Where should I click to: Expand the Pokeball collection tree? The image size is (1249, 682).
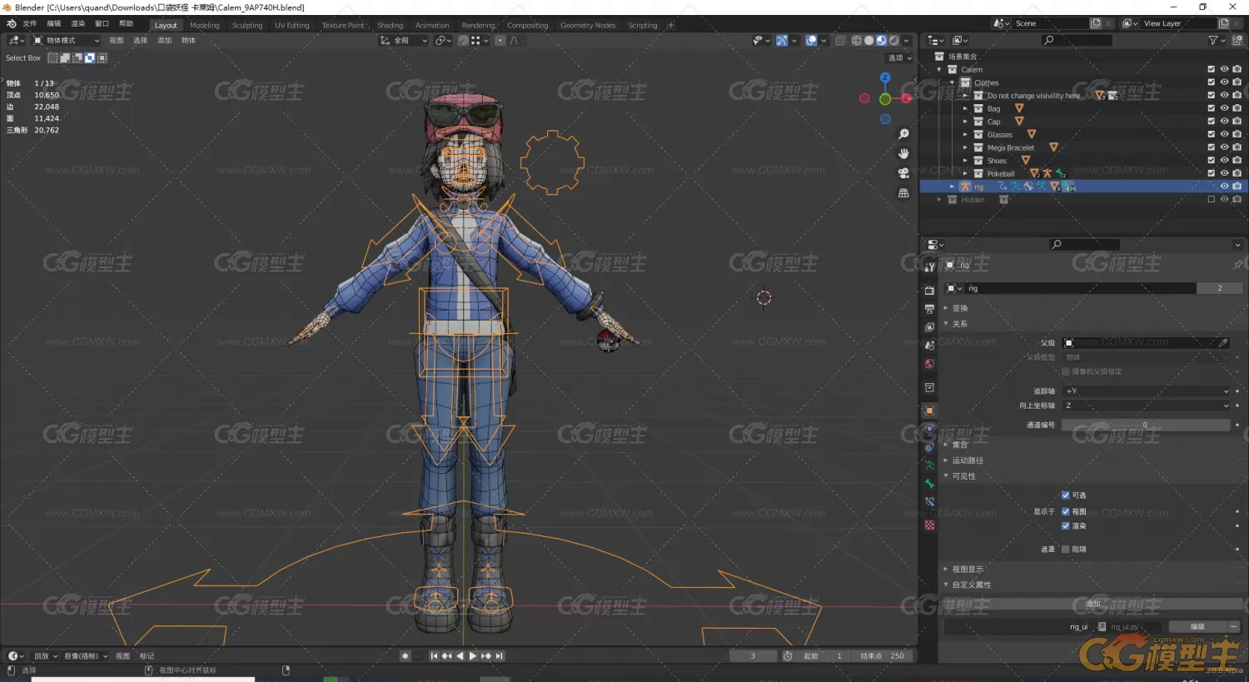[x=965, y=173]
